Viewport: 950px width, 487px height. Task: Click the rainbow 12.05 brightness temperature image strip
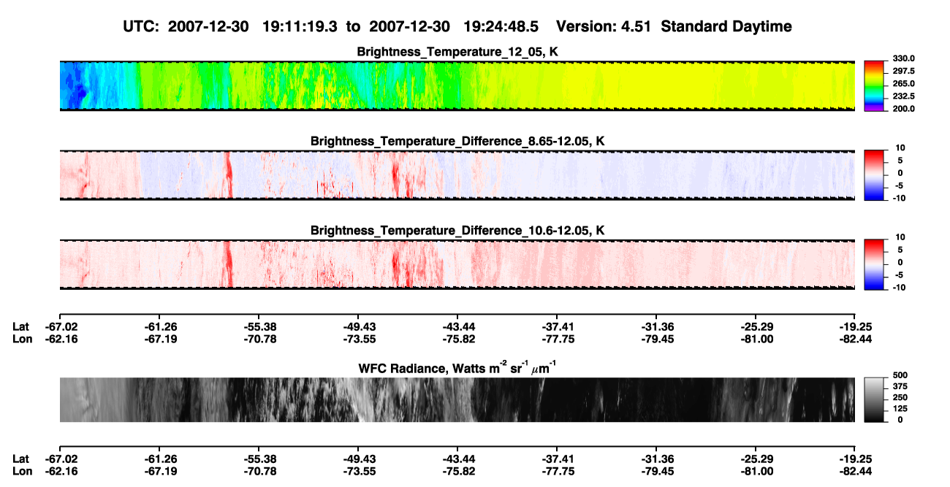(457, 85)
